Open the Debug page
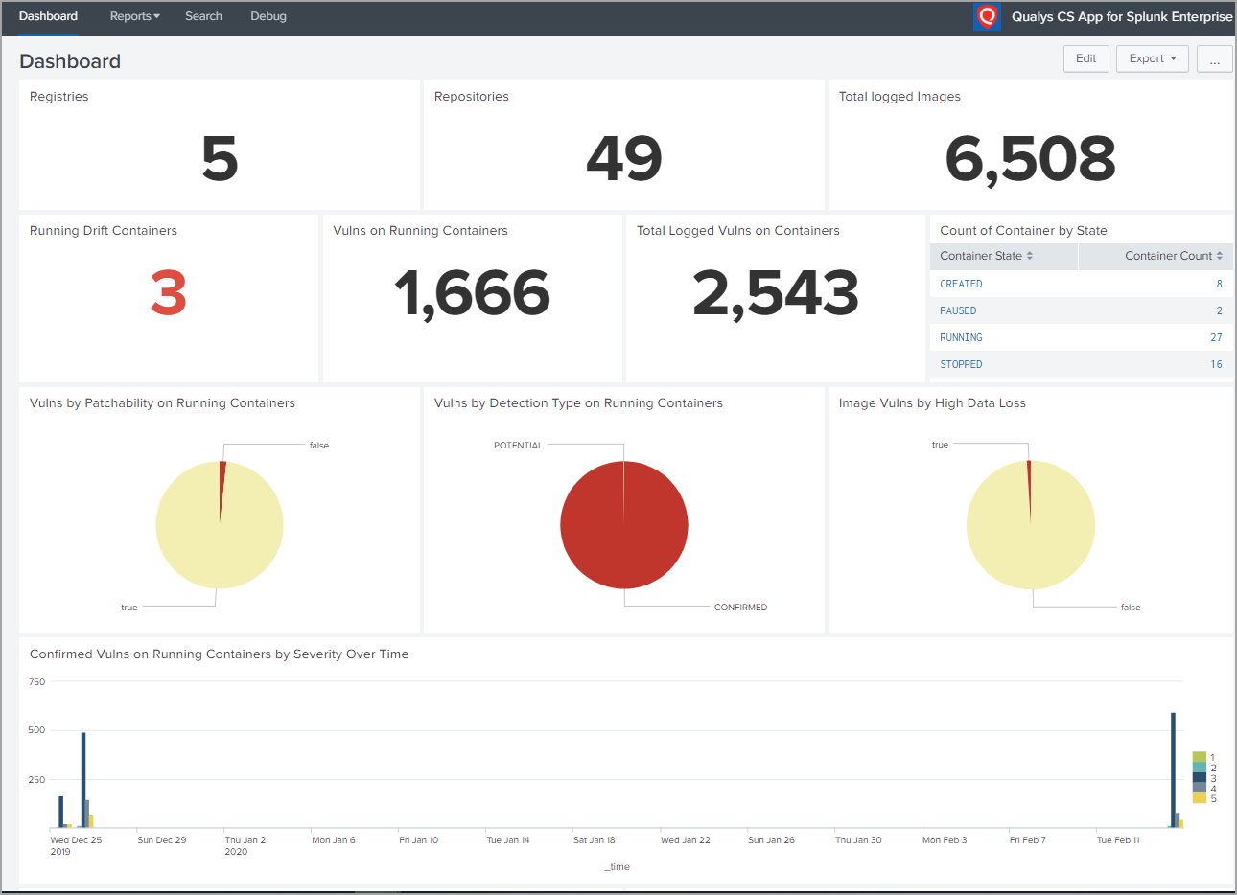 268,16
